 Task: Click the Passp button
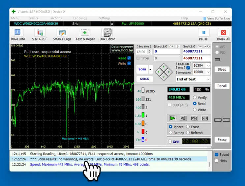coord(222,139)
